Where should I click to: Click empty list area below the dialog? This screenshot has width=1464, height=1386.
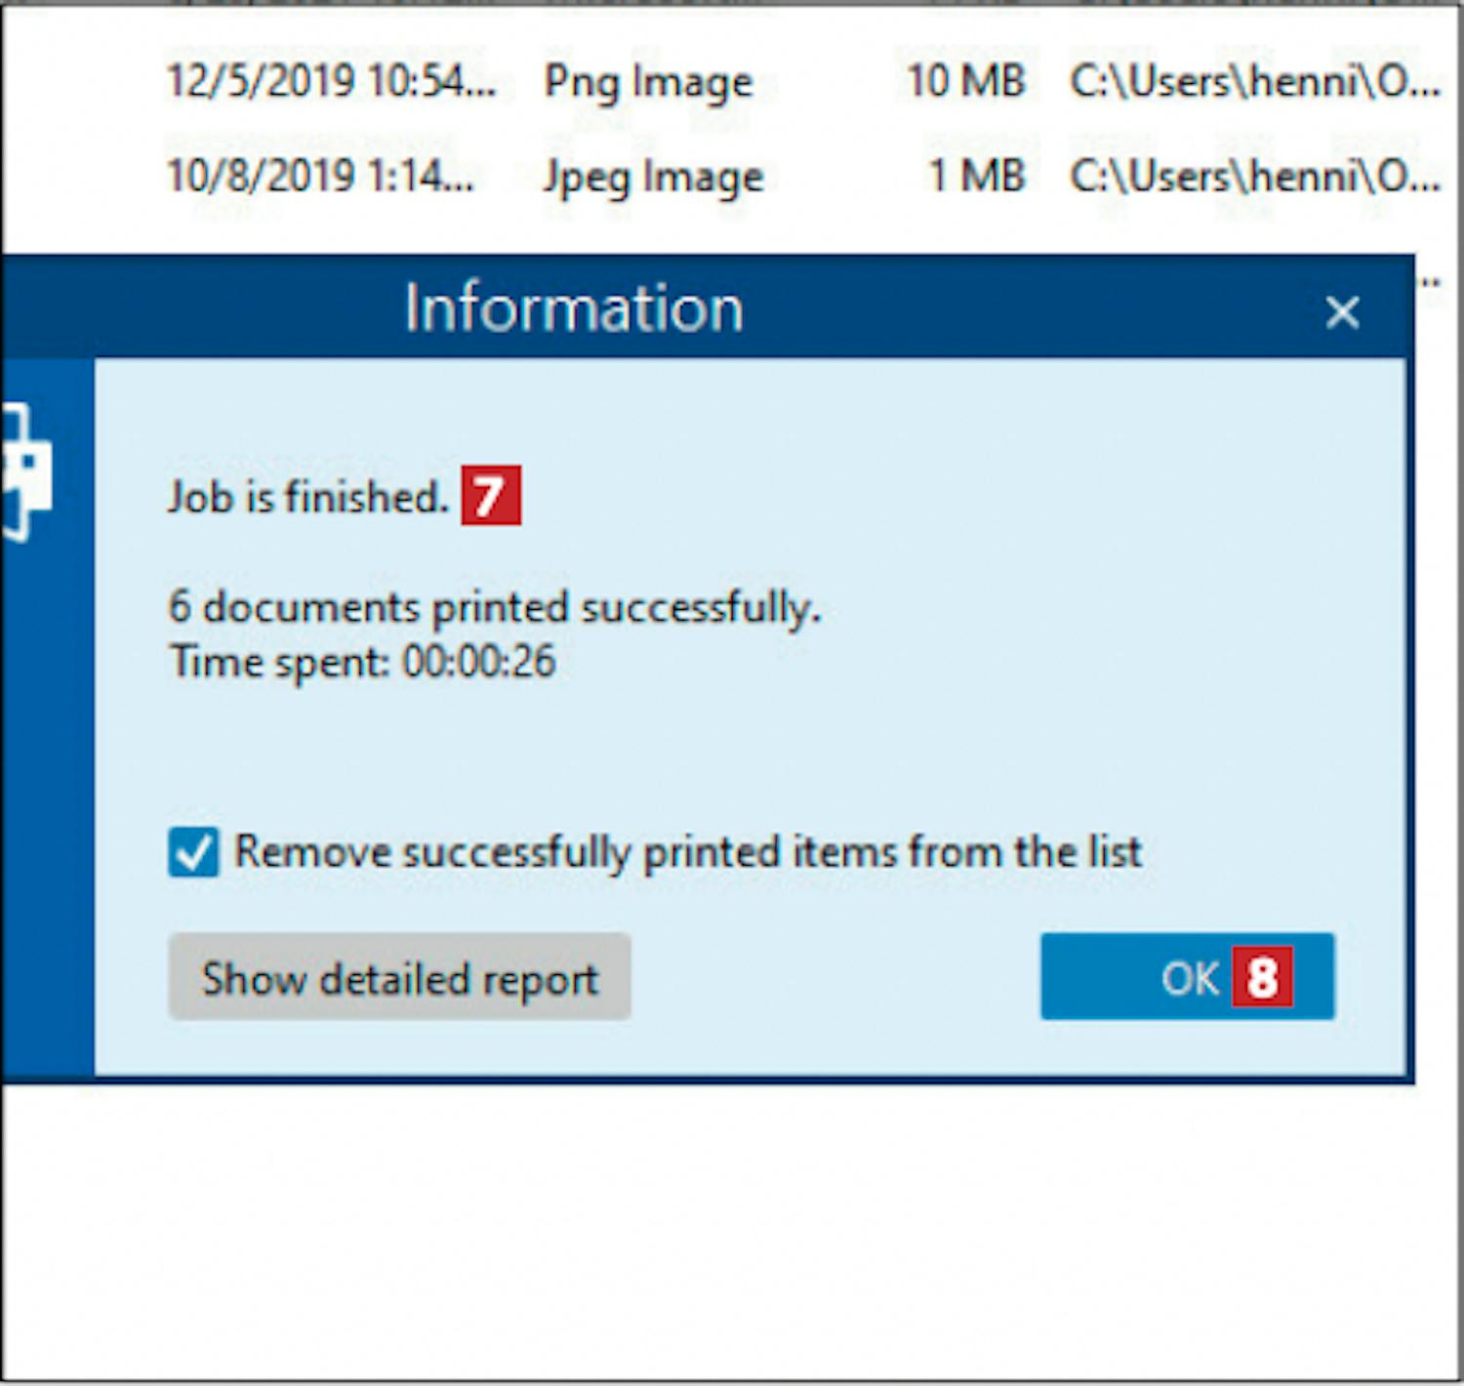tap(732, 1230)
